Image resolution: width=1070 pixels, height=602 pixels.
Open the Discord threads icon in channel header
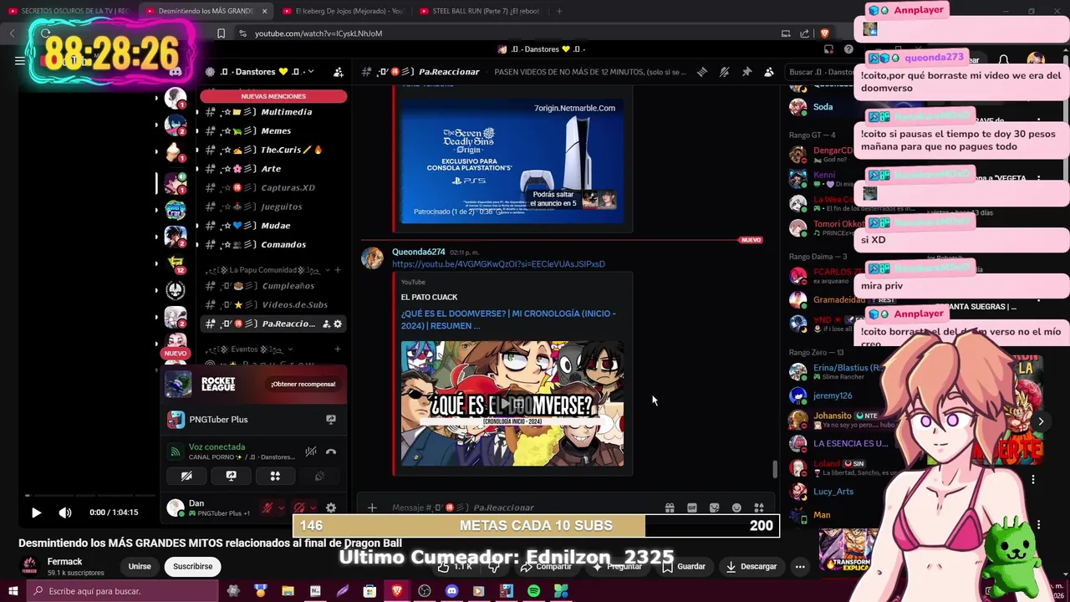tap(702, 72)
